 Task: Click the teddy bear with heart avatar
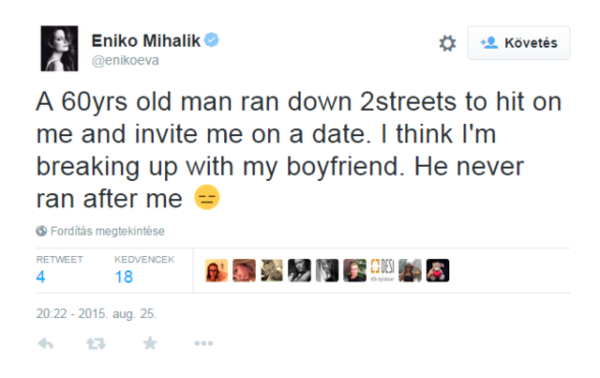click(438, 271)
